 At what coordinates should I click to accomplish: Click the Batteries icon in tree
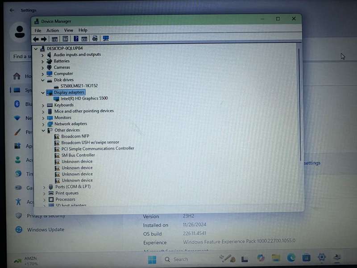(49, 61)
